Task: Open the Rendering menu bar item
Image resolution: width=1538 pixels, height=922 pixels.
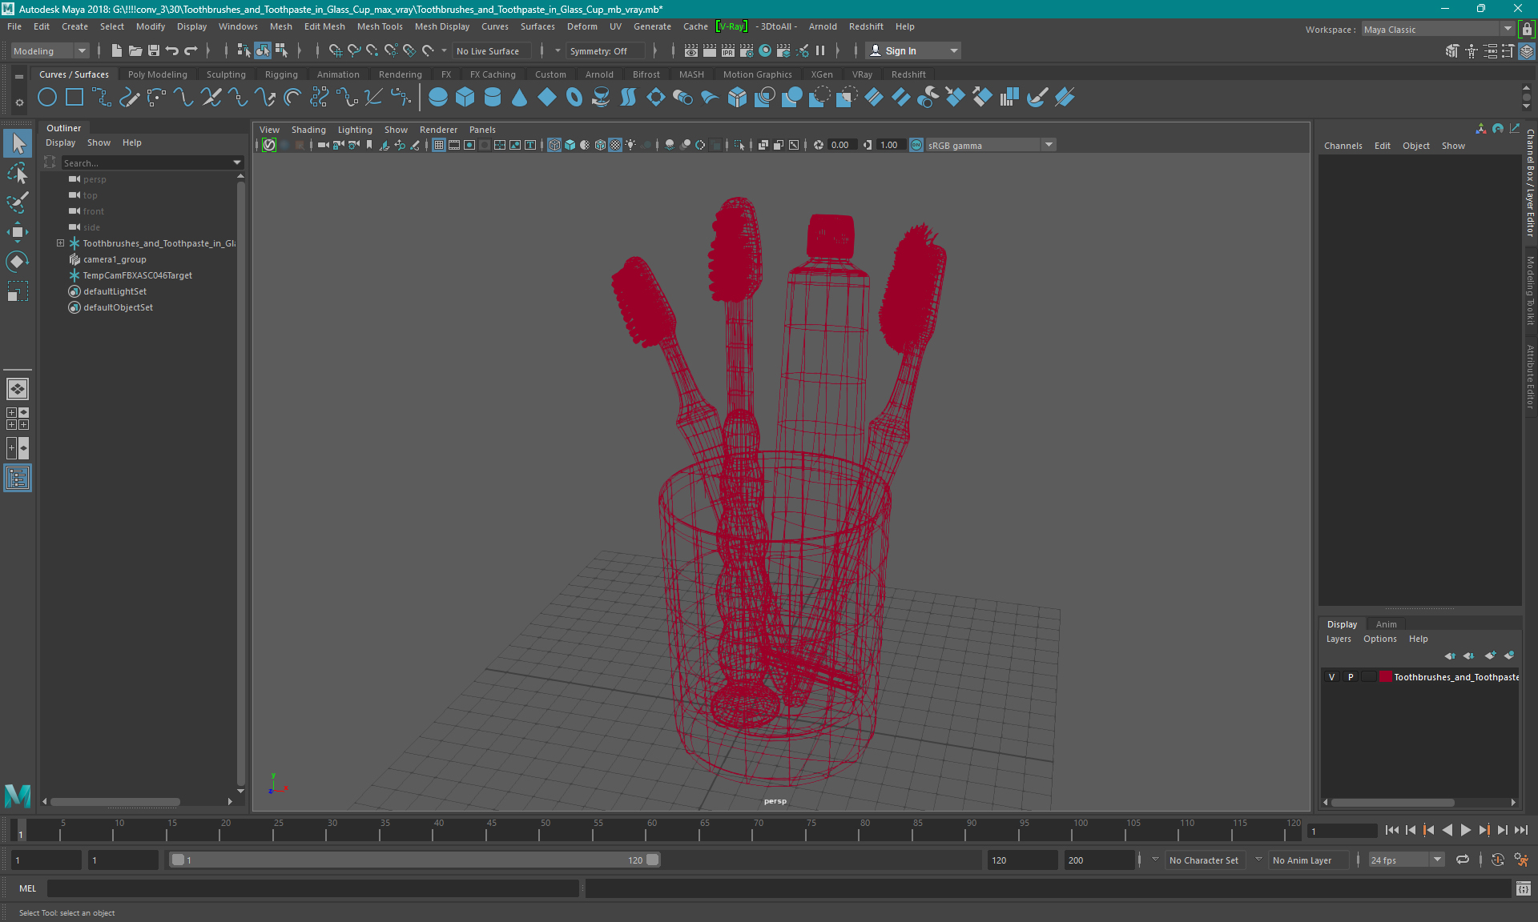Action: [x=399, y=74]
